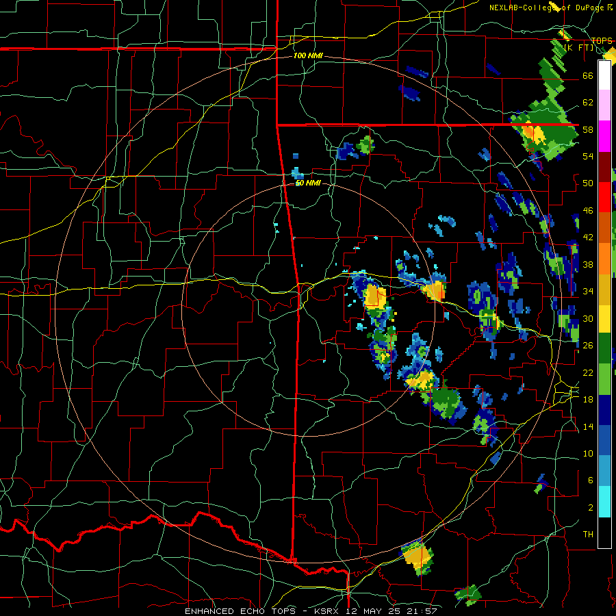Click the 18 scale label
The image size is (616, 616).
tap(588, 399)
